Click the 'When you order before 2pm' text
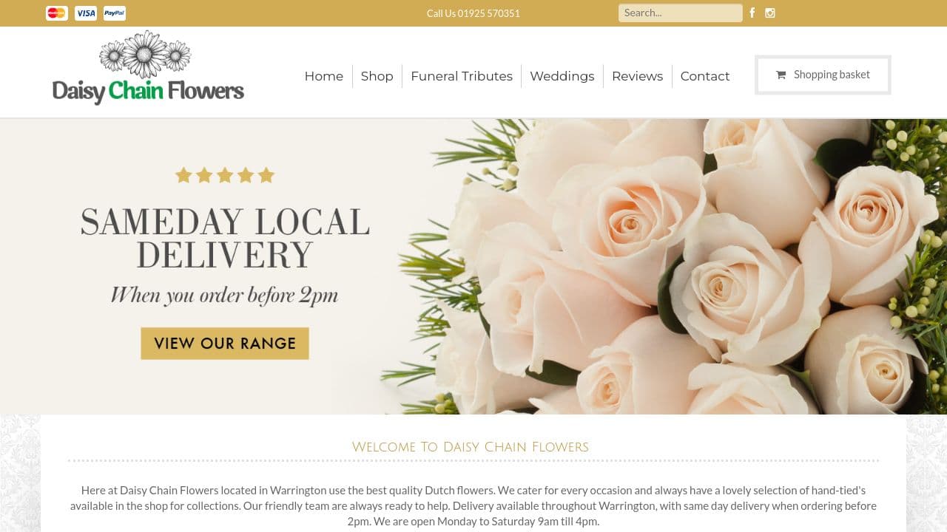The image size is (947, 532). tap(224, 295)
